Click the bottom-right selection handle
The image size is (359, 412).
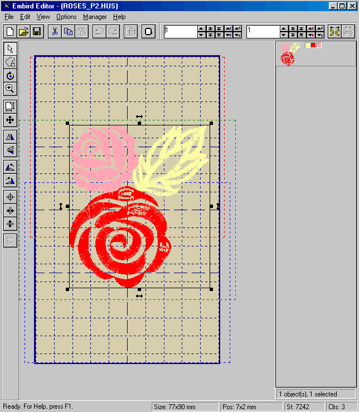pos(211,289)
